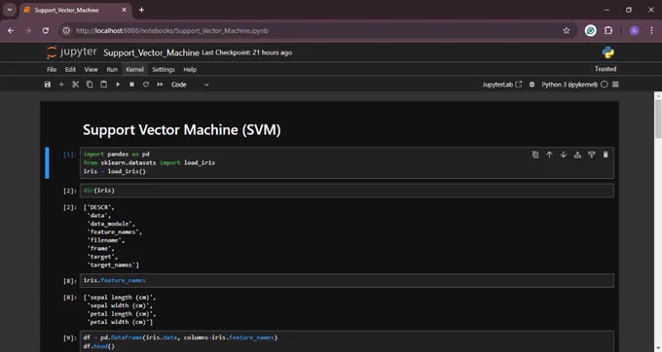Viewport: 662px width, 352px height.
Task: Open the Kernel menu
Action: tap(134, 70)
